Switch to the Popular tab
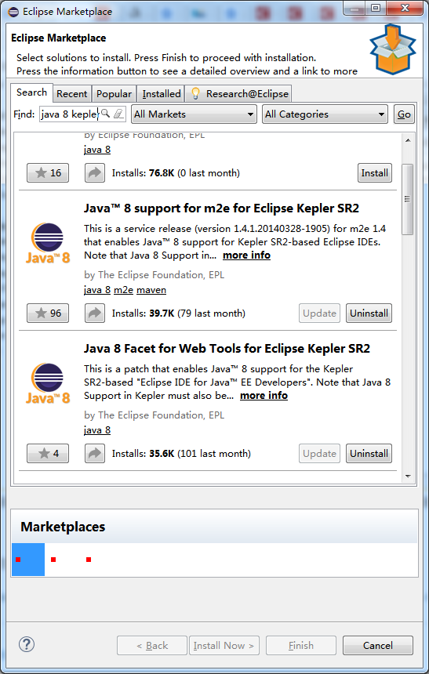The image size is (429, 674). pos(114,94)
